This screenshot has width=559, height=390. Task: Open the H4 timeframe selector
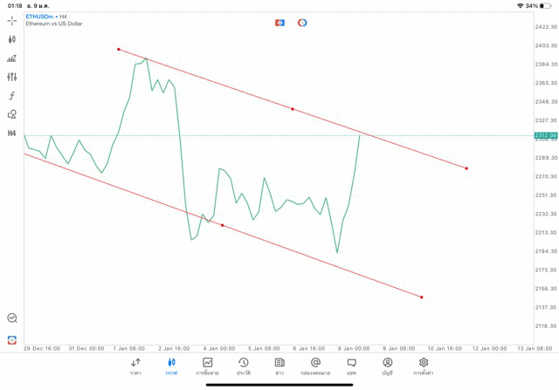point(12,133)
